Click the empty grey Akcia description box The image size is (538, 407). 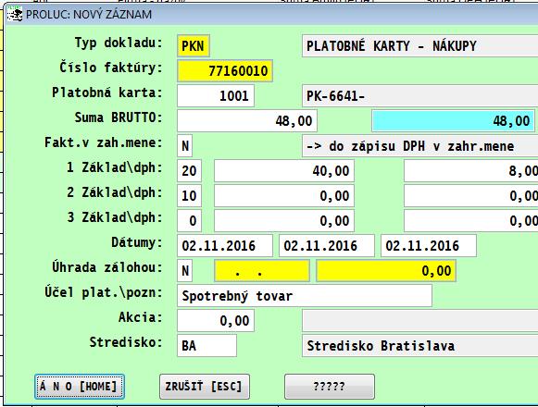(420, 321)
